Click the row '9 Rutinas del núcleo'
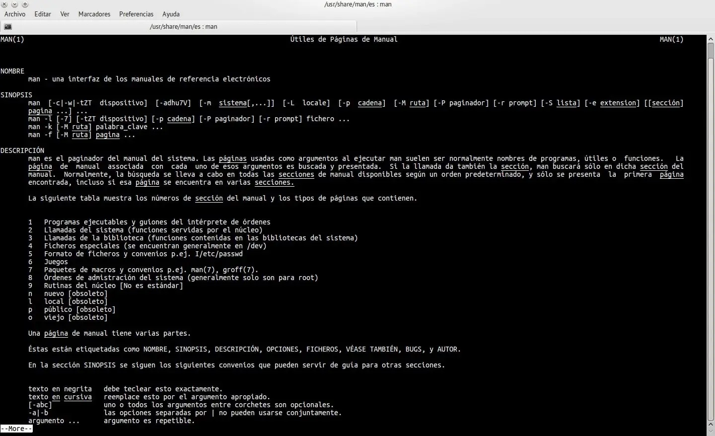715x436 pixels. 106,286
